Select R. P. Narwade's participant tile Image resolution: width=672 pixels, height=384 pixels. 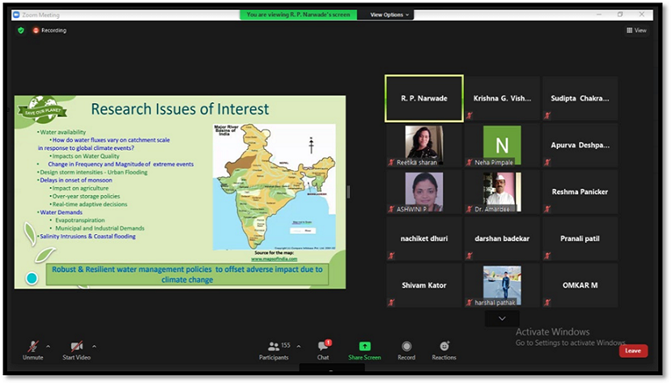423,98
